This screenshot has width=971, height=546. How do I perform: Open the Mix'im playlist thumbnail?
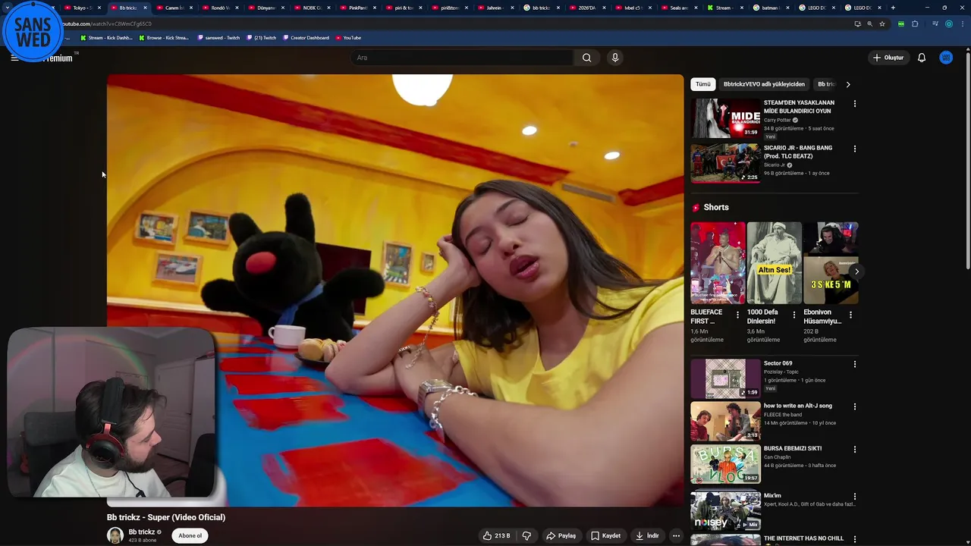click(725, 511)
